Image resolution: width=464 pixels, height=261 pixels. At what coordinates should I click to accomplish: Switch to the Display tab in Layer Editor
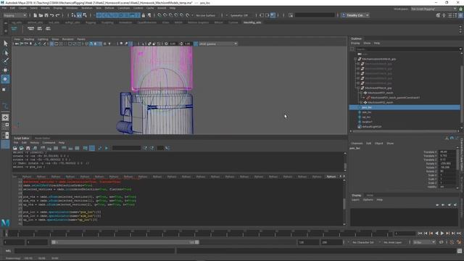pos(356,195)
